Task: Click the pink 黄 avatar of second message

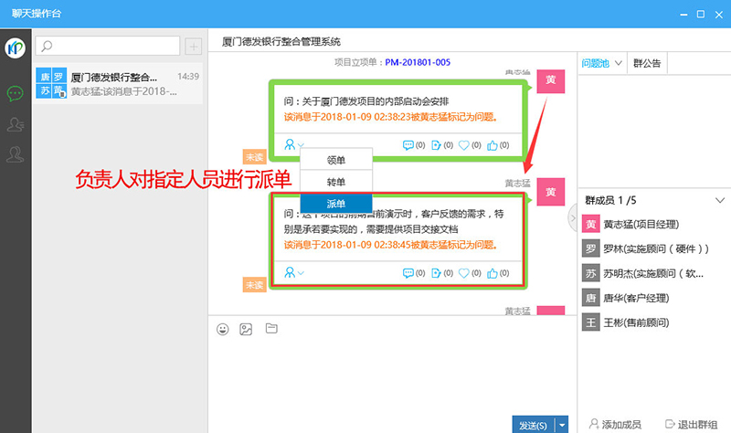Action: coord(551,192)
